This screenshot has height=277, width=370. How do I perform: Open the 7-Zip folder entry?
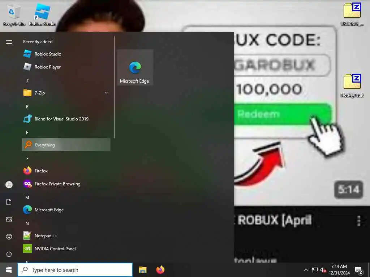pyautogui.click(x=66, y=93)
